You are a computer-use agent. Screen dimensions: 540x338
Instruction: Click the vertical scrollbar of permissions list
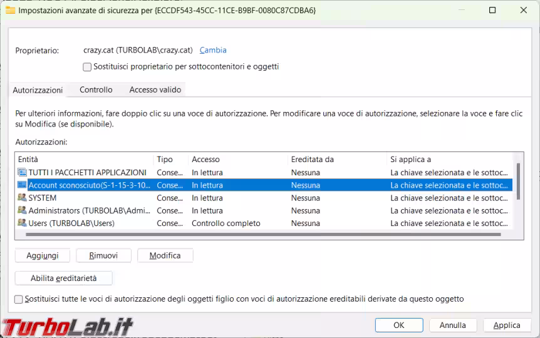click(517, 182)
